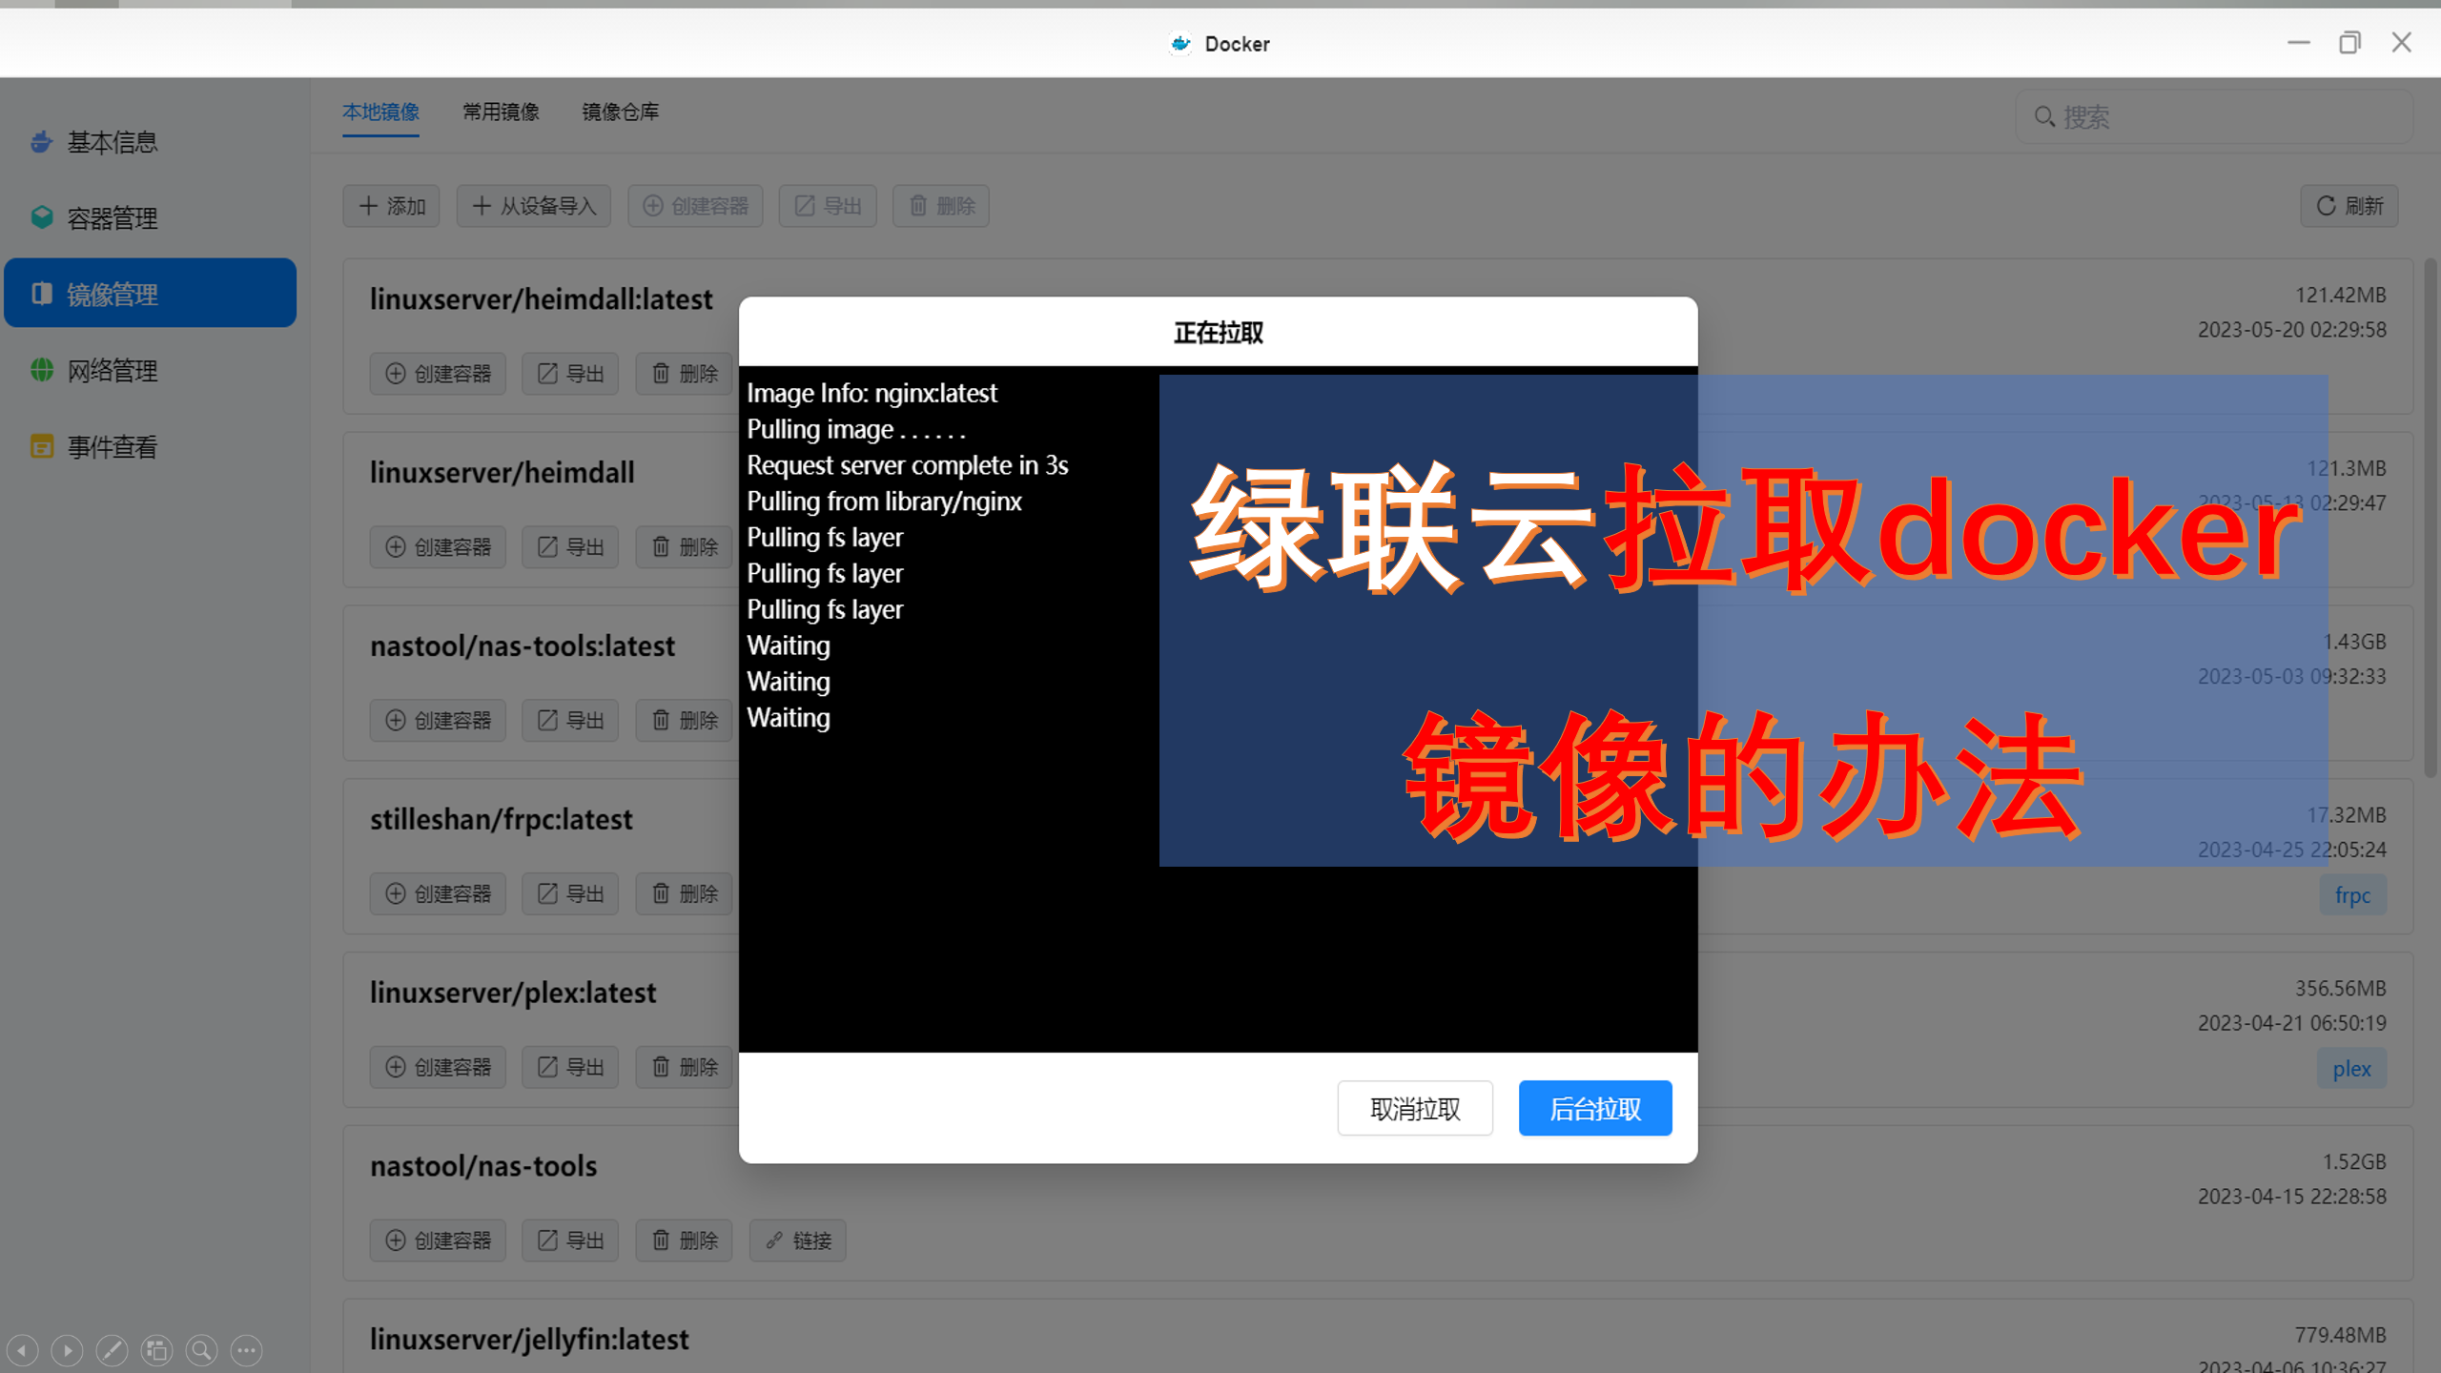Image resolution: width=2441 pixels, height=1373 pixels.
Task: Refresh the image list with 刷新
Action: point(2349,206)
